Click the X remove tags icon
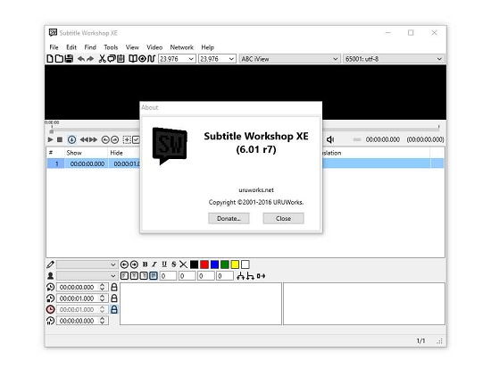This screenshot has height=369, width=491. (184, 264)
